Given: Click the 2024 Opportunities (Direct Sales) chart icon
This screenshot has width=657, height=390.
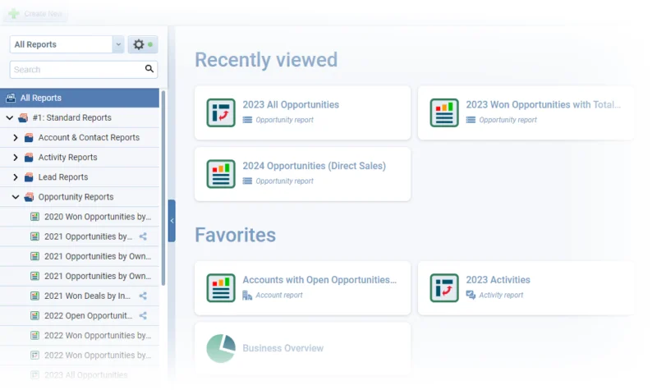Looking at the screenshot, I should [221, 174].
